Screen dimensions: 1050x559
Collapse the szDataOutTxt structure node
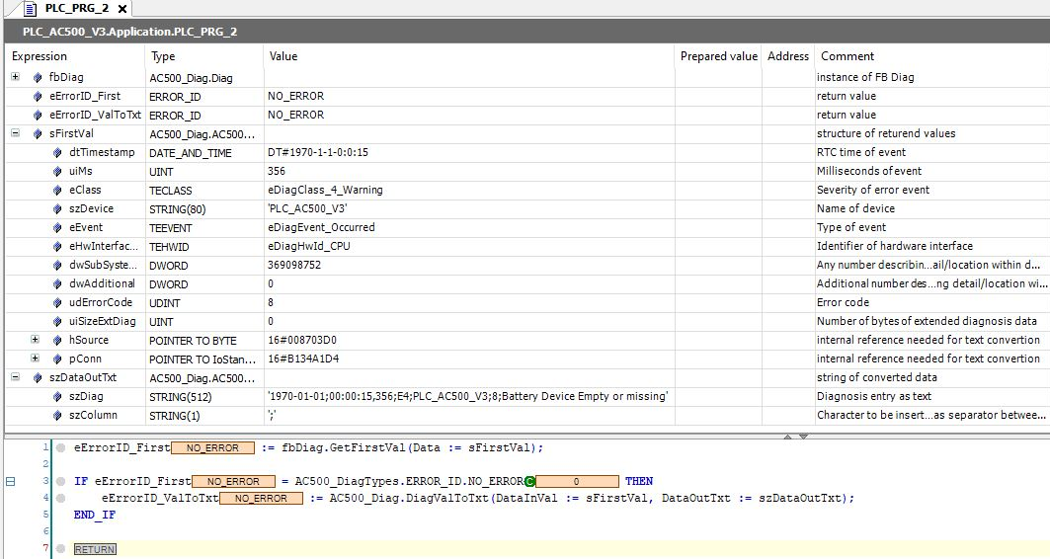tap(15, 377)
